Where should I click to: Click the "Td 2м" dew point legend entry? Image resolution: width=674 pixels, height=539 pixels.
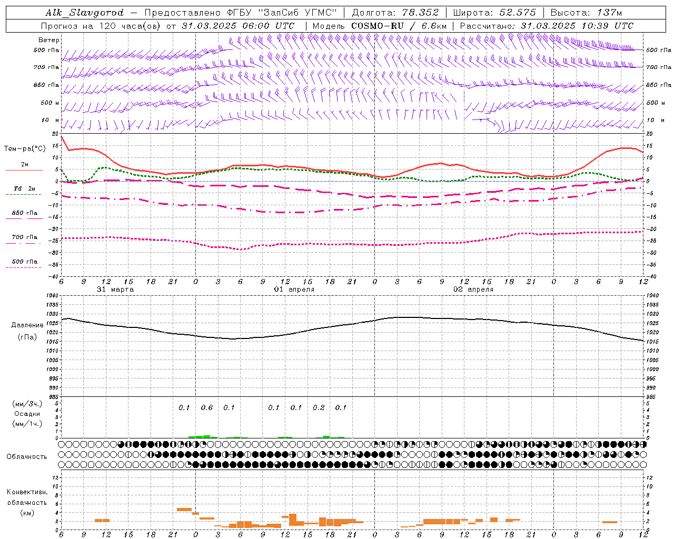pyautogui.click(x=25, y=188)
